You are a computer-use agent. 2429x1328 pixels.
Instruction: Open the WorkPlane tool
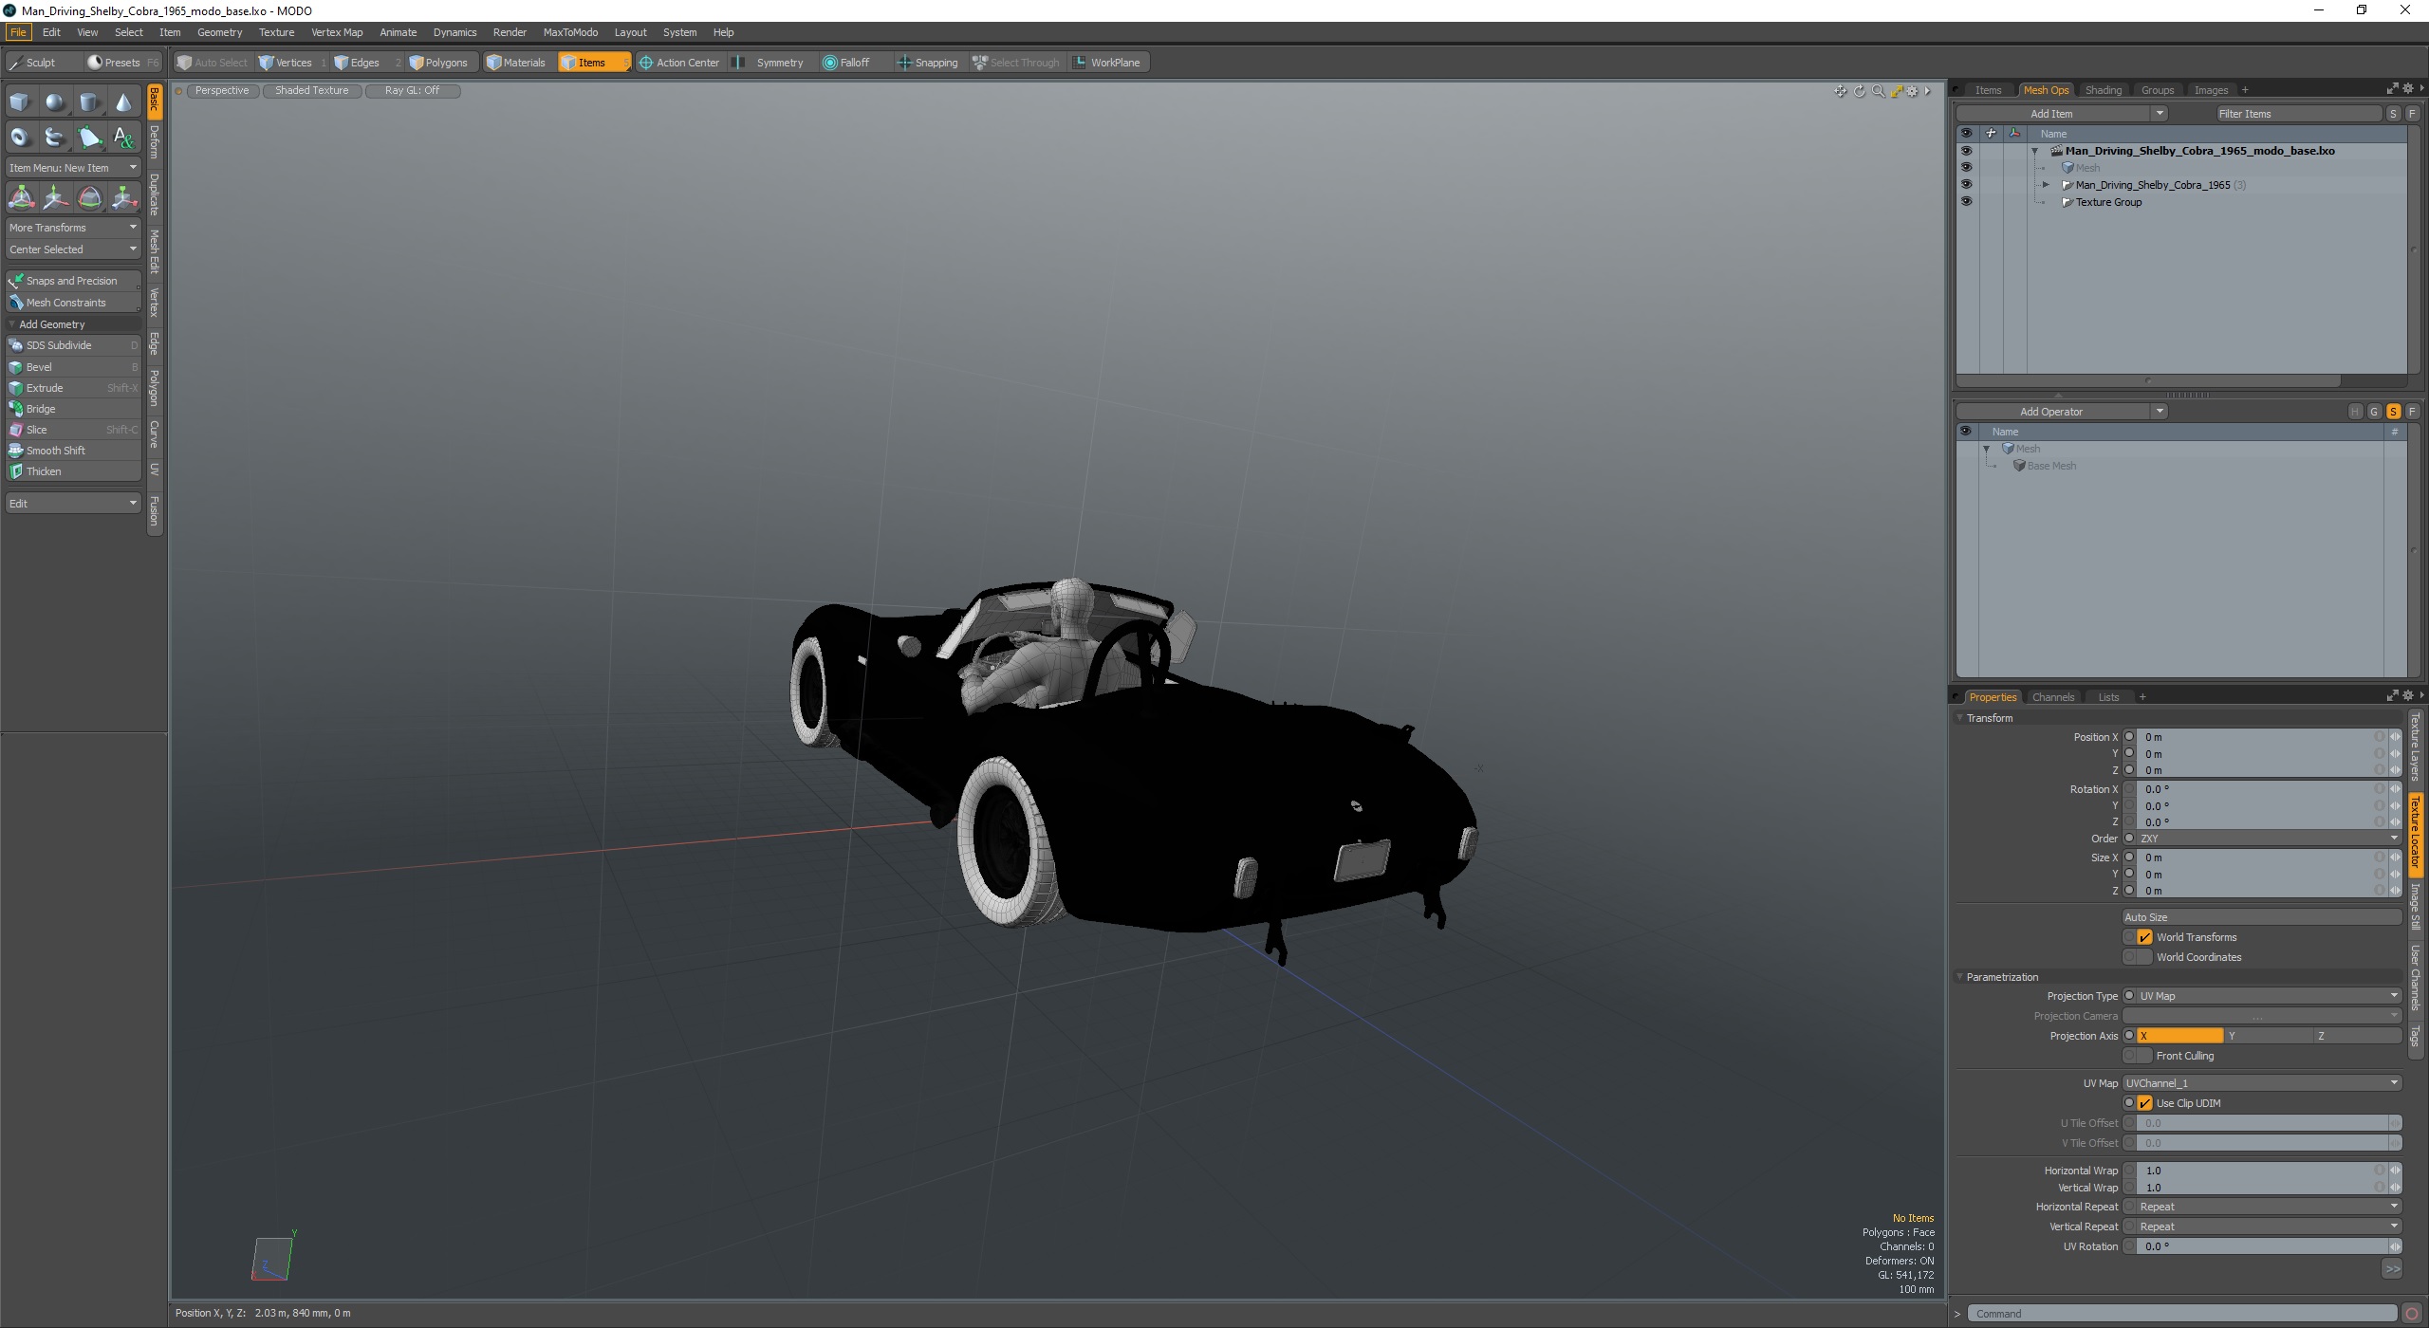pos(1106,63)
